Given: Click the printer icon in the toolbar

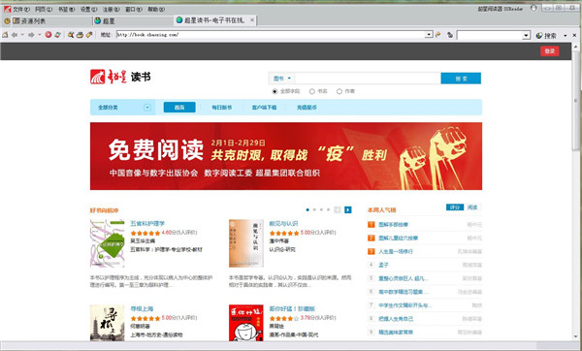Looking at the screenshot, I should pyautogui.click(x=80, y=35).
